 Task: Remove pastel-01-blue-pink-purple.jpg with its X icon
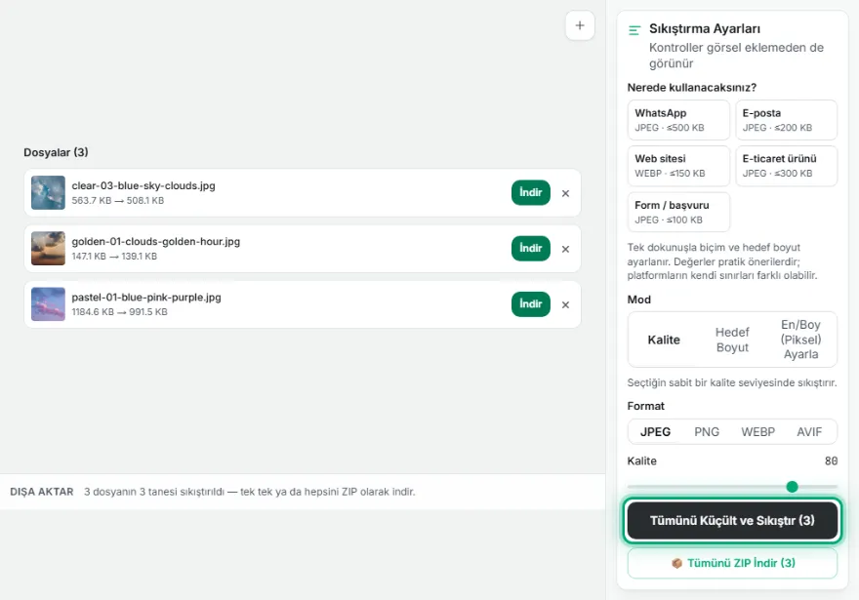click(565, 305)
